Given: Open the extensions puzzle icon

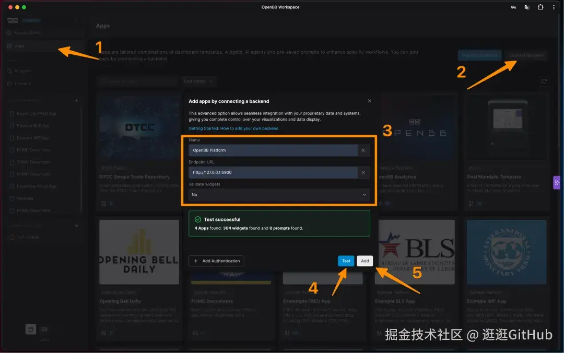Looking at the screenshot, I should pyautogui.click(x=540, y=7).
